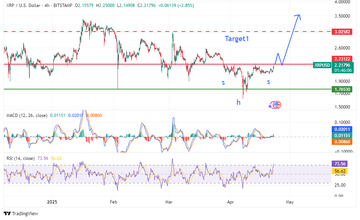Click the 3.50000 price scale value
Screen dimensions: 360x220
[342, 16]
